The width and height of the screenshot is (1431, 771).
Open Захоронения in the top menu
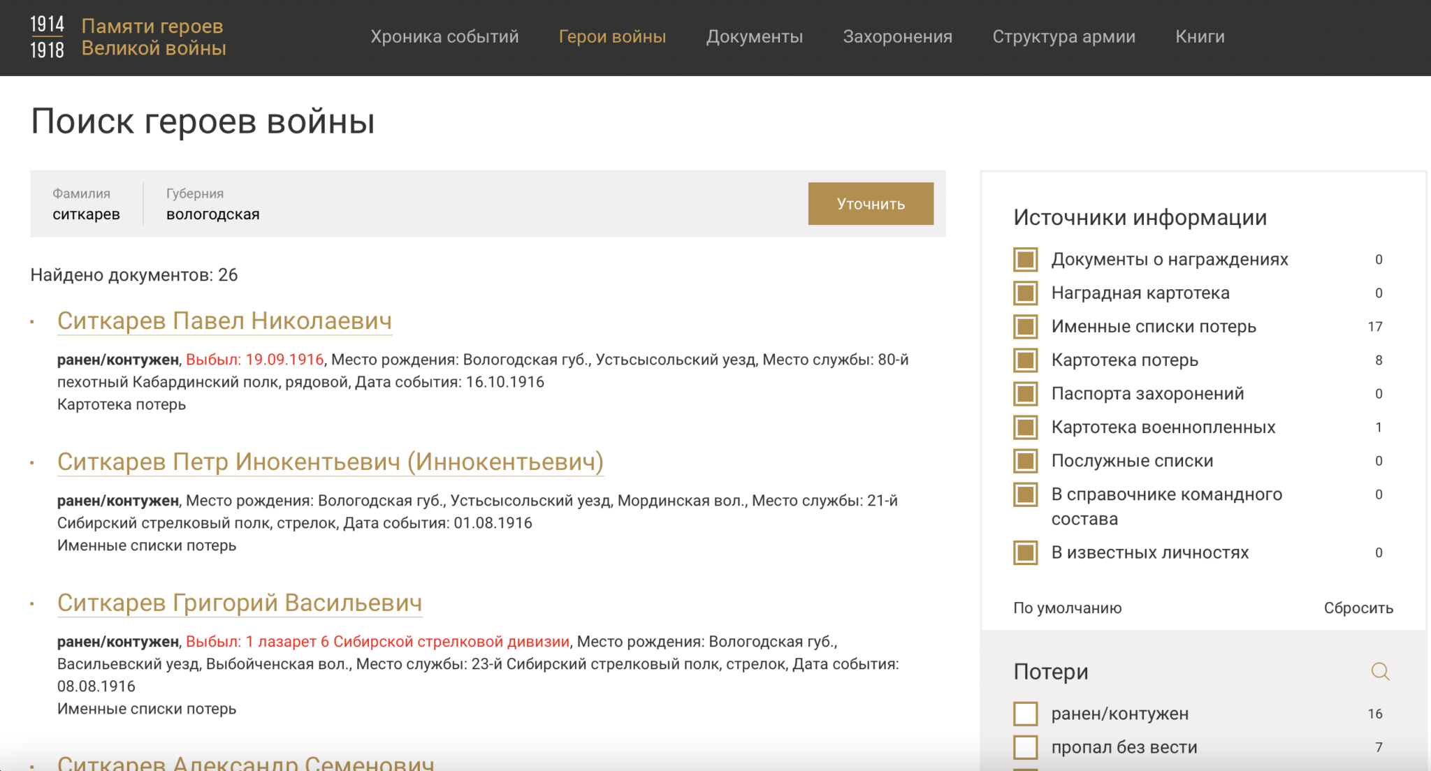pos(897,36)
